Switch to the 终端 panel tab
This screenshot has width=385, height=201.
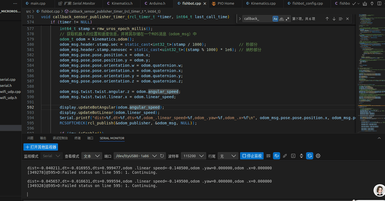(78, 138)
